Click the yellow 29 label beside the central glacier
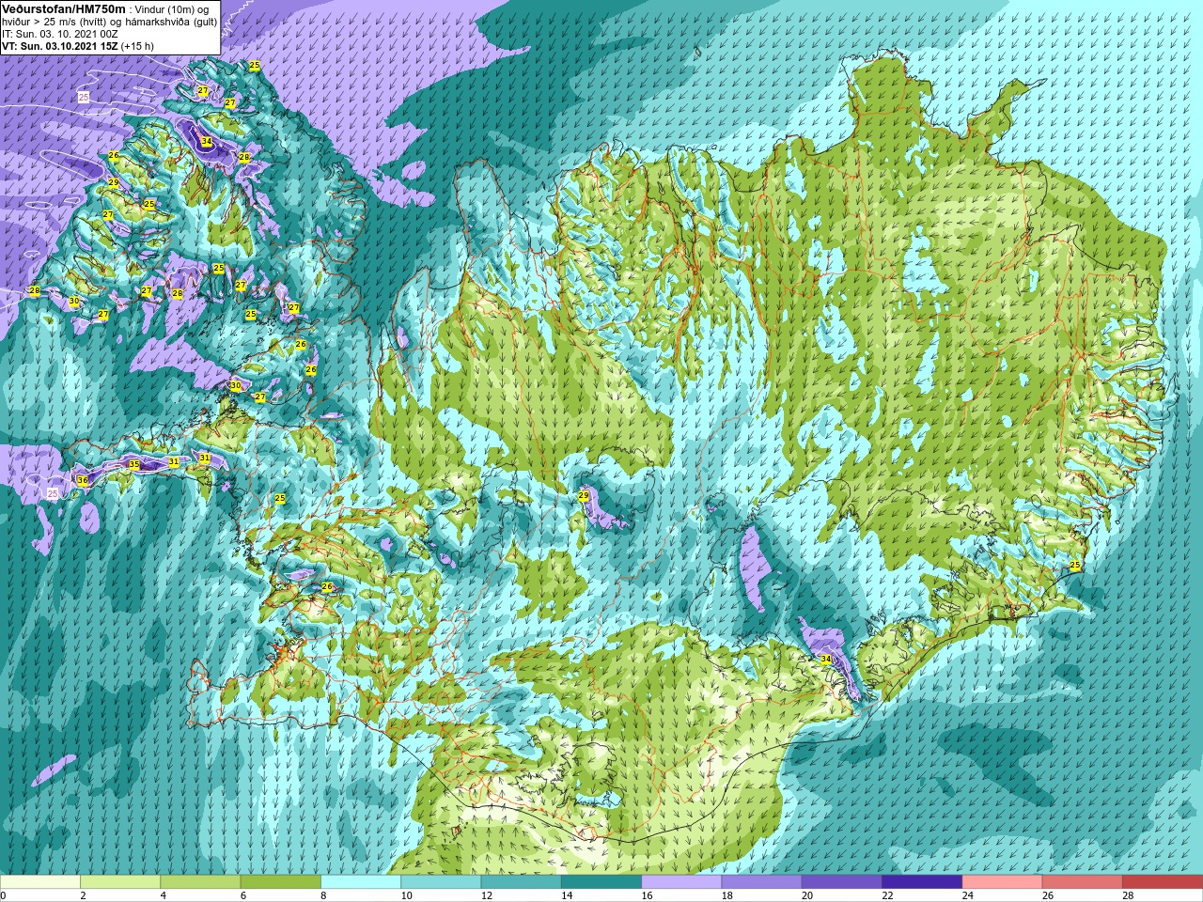This screenshot has height=902, width=1203. coord(584,495)
